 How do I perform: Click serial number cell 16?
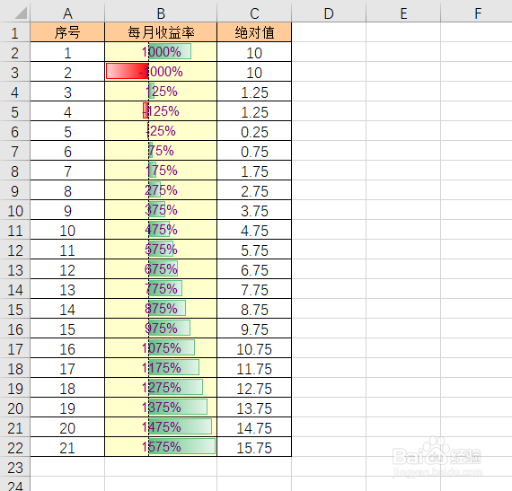[67, 348]
